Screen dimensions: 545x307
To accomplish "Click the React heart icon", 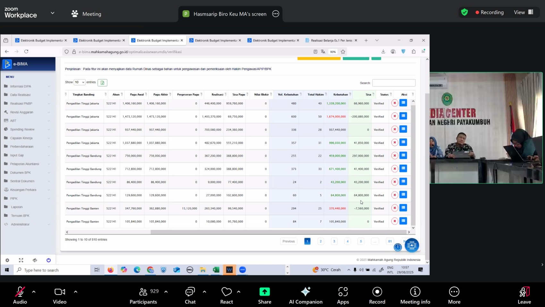I will pos(226,292).
